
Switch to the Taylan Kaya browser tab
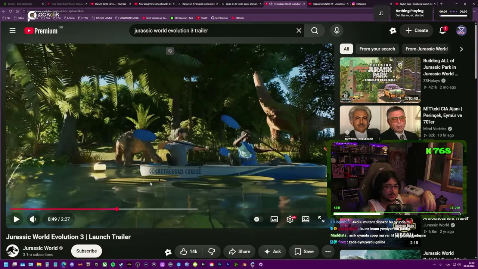click(415, 4)
